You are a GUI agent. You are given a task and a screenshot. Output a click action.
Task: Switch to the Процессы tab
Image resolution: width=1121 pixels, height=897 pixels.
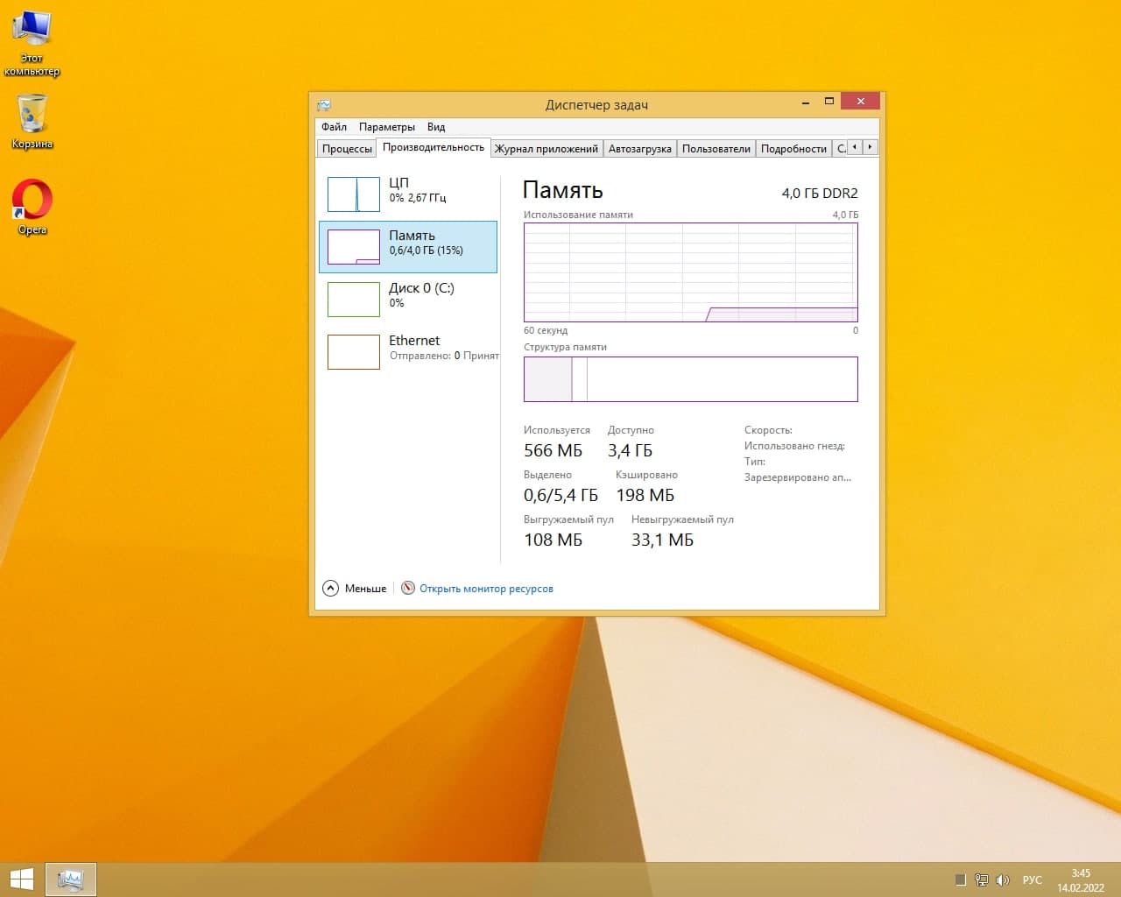tap(347, 149)
